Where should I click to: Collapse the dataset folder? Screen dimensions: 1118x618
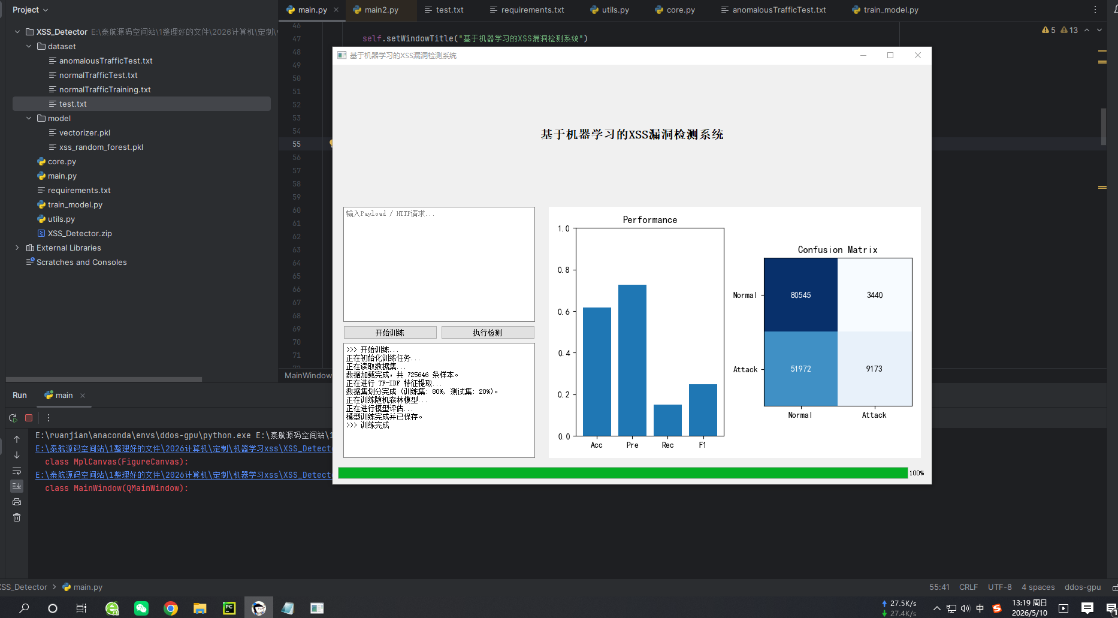(29, 46)
